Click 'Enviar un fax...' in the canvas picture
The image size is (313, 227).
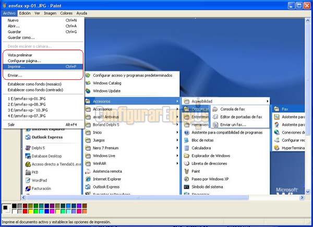233,125
